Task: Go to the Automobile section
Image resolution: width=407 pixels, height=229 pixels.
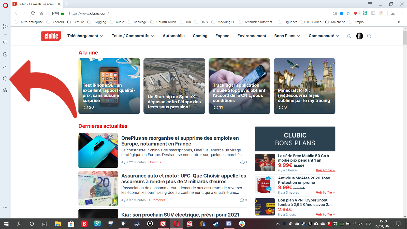Action: pyautogui.click(x=174, y=36)
